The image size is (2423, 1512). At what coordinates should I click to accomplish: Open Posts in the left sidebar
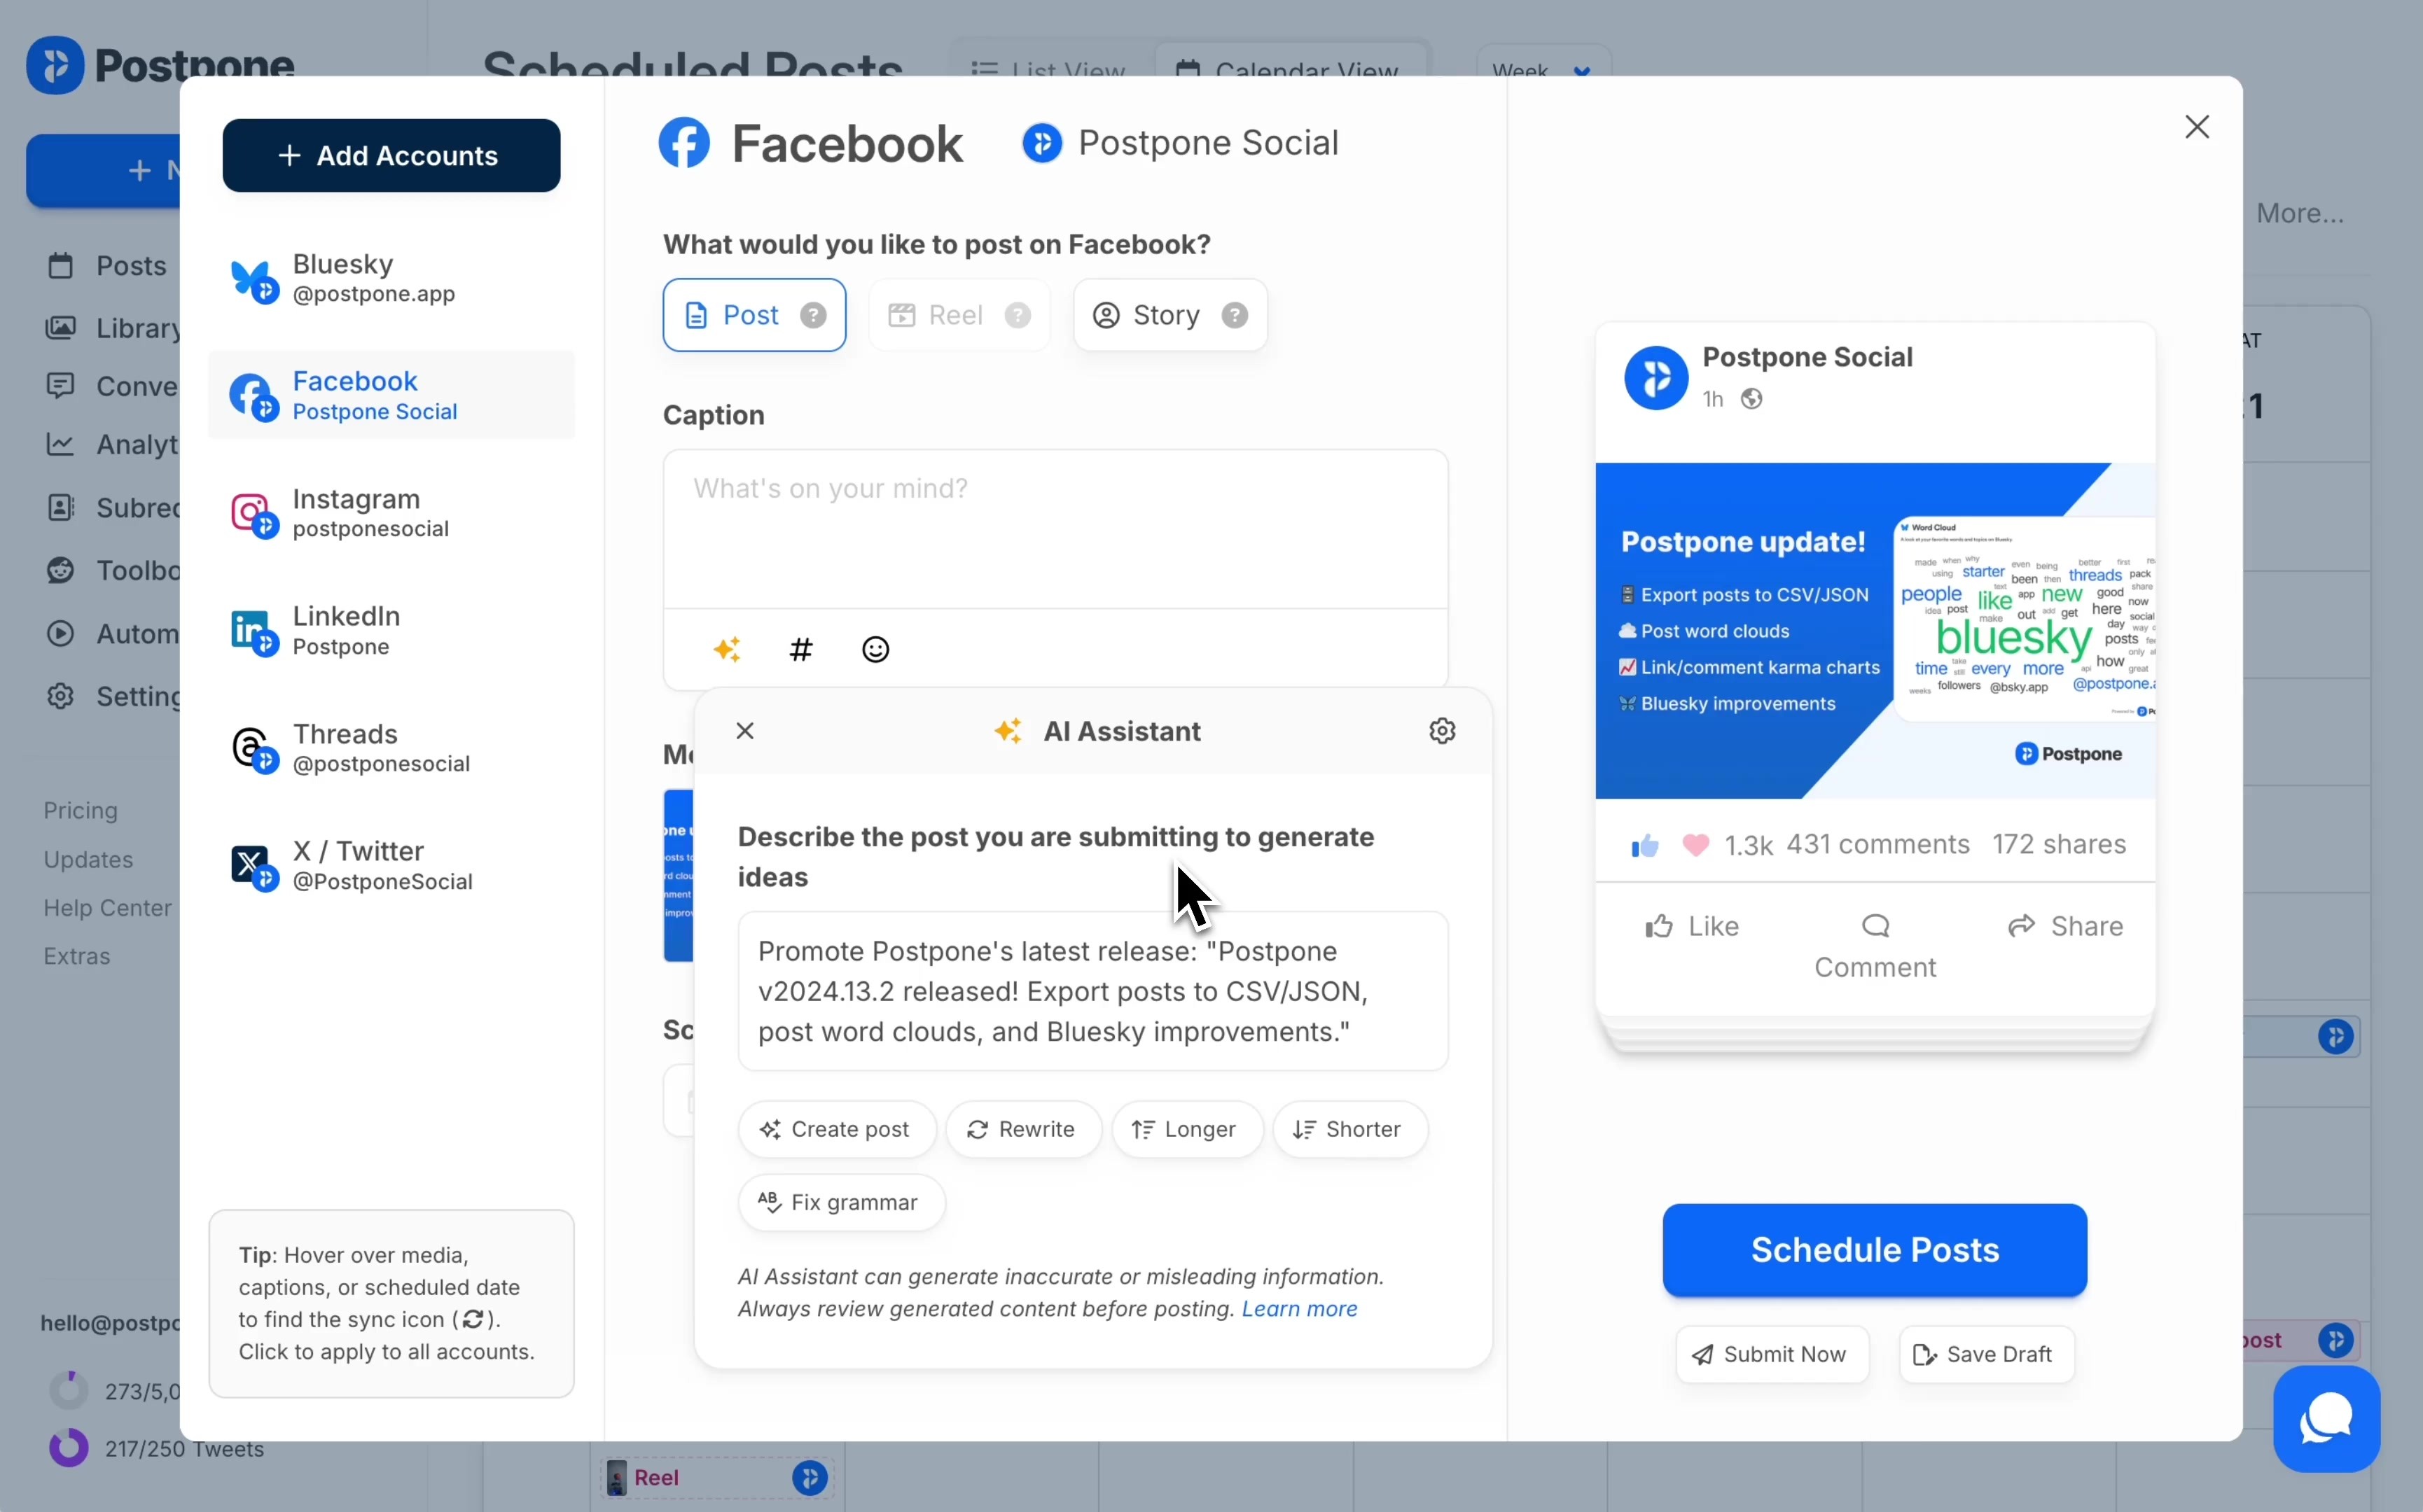point(107,266)
